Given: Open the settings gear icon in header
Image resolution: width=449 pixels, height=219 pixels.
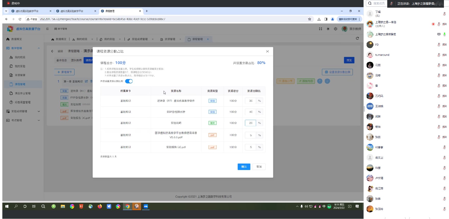Looking at the screenshot, I should pos(335,29).
